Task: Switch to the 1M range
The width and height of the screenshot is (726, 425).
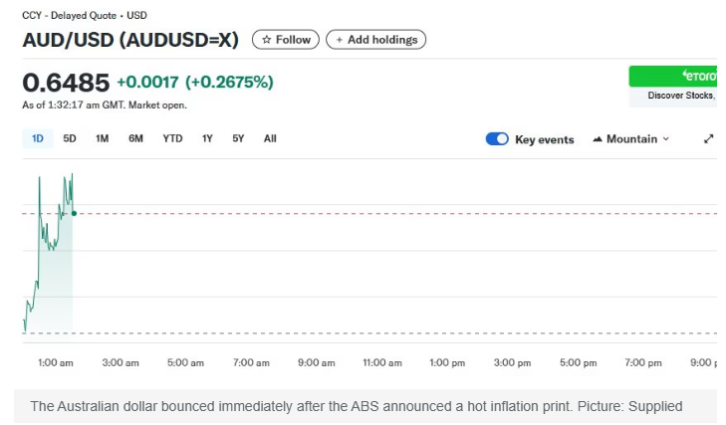Action: click(x=102, y=138)
